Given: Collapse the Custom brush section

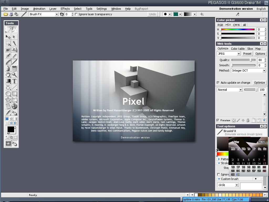Looking at the screenshot, I should (x=219, y=179).
